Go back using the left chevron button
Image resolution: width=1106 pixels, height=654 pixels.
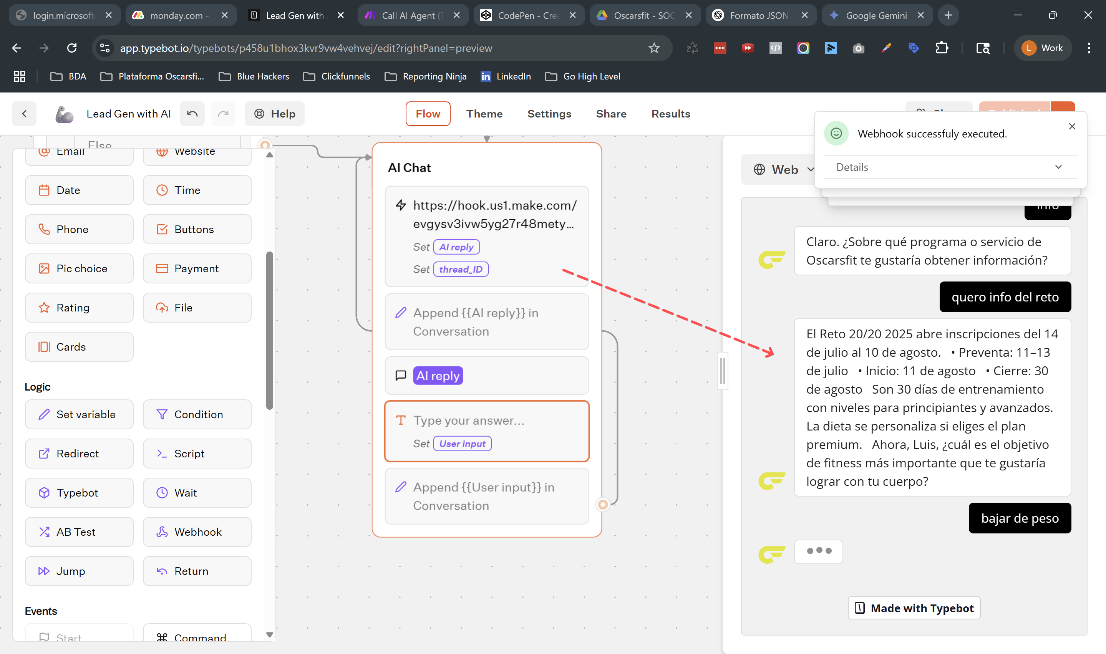(x=24, y=114)
